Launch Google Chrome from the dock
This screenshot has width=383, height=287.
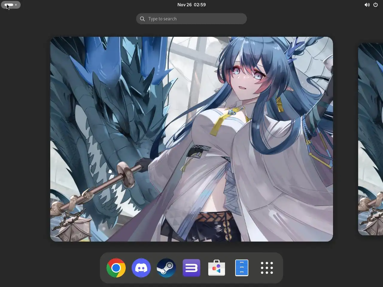pyautogui.click(x=116, y=268)
